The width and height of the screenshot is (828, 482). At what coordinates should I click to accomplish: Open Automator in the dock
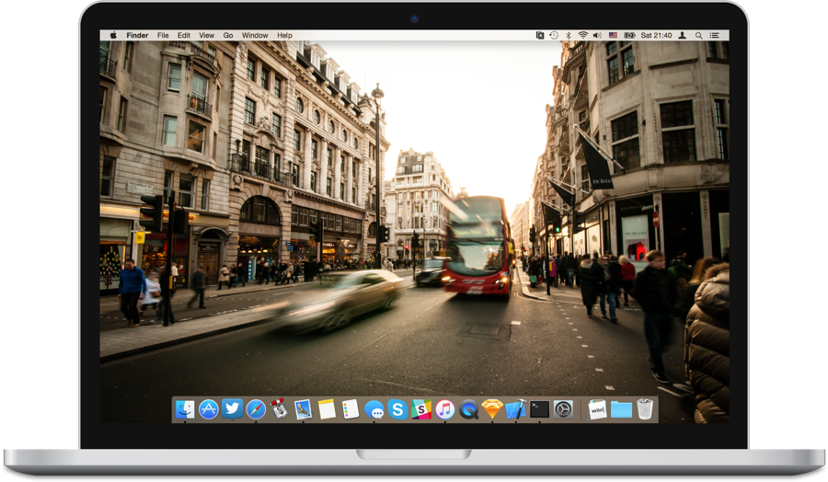[279, 409]
